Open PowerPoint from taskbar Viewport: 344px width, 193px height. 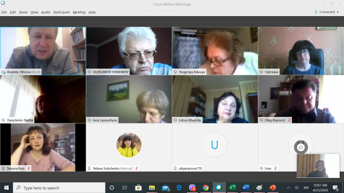(x=273, y=188)
